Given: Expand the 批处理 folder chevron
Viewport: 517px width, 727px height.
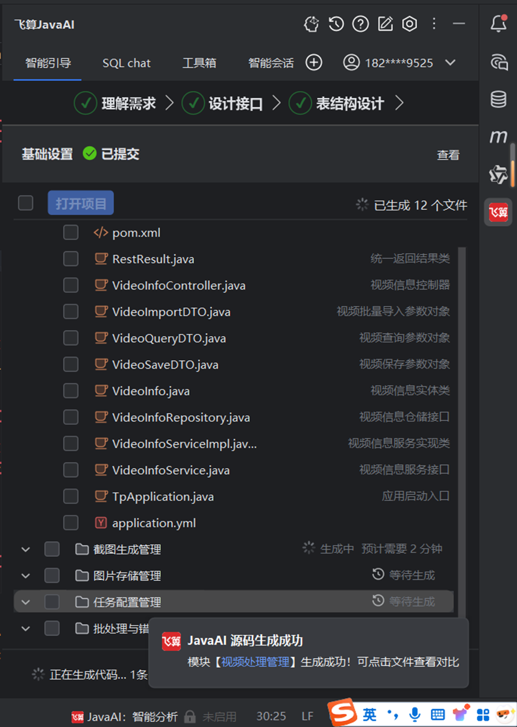Looking at the screenshot, I should pos(25,629).
